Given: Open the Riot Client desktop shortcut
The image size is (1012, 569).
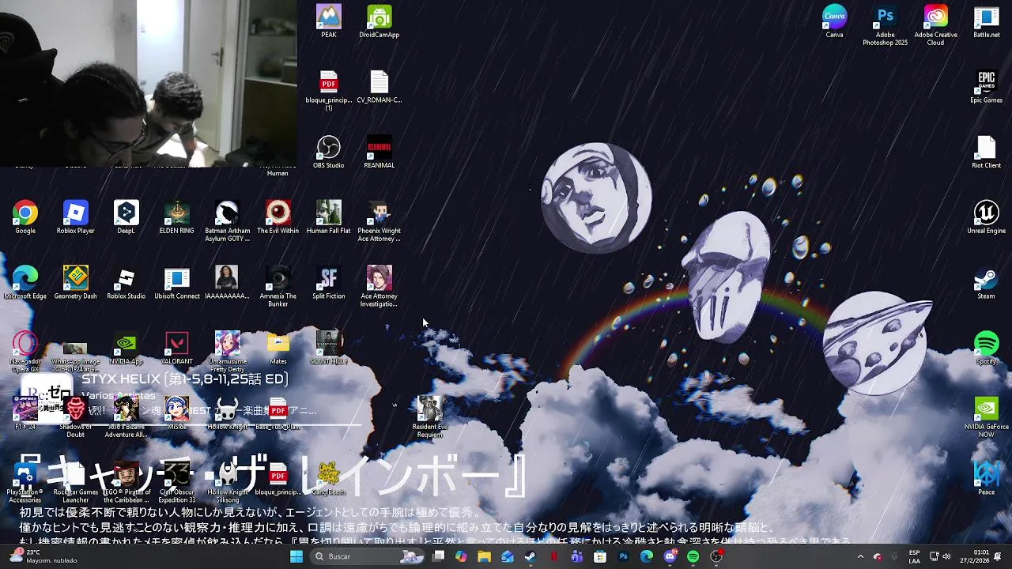Looking at the screenshot, I should point(987,152).
